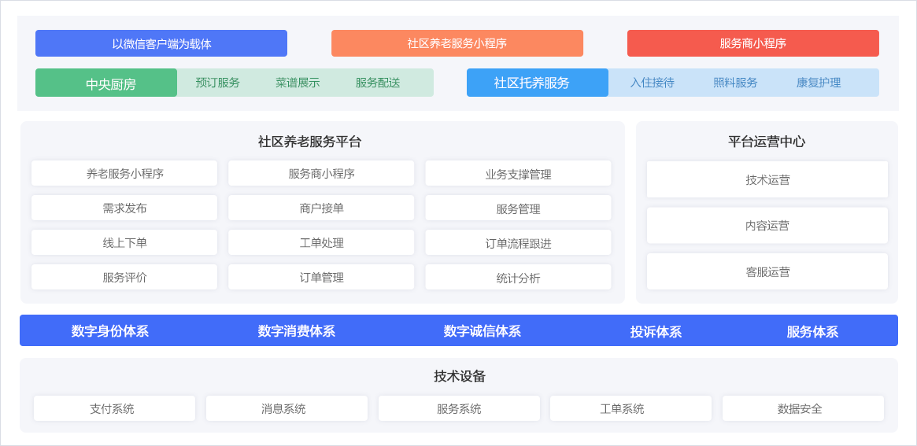Click 菜谱展示 in the green bar

pyautogui.click(x=298, y=83)
